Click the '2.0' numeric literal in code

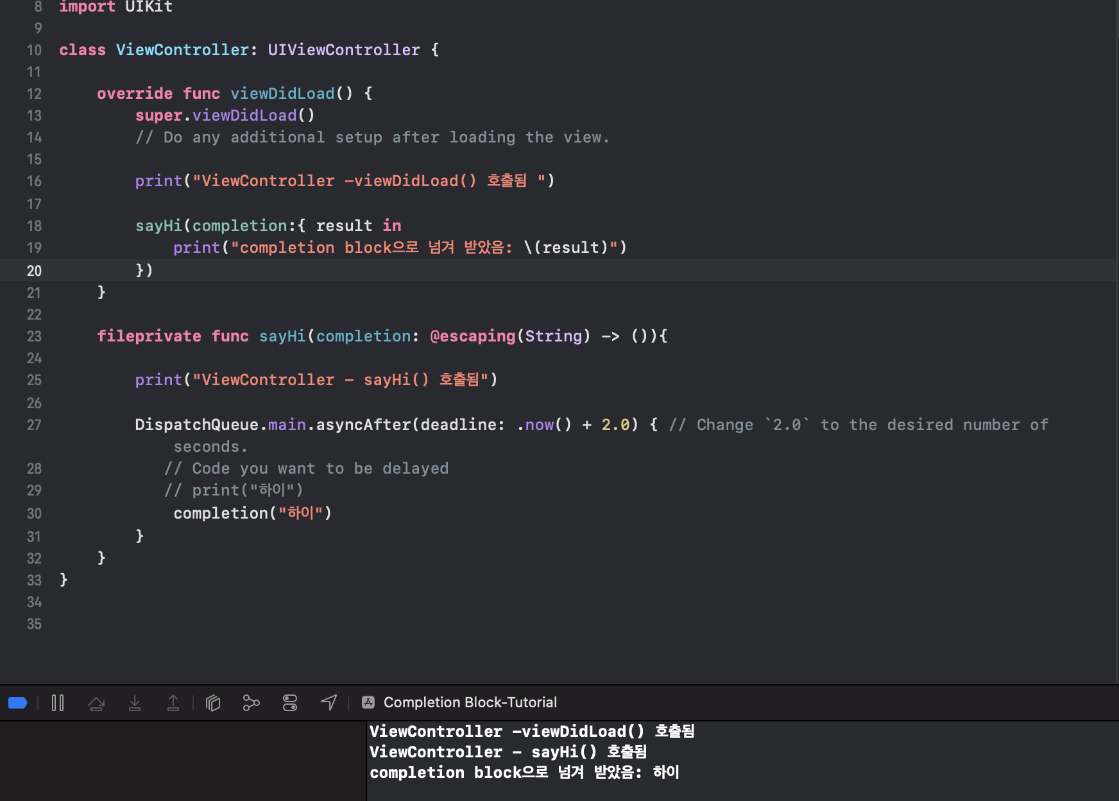coord(615,425)
